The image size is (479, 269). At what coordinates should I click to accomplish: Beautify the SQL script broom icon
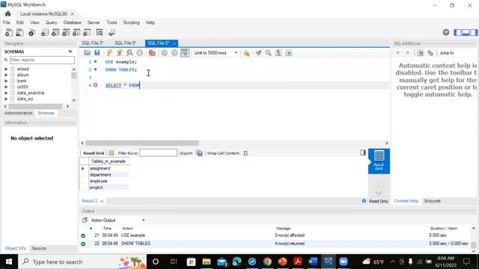258,53
